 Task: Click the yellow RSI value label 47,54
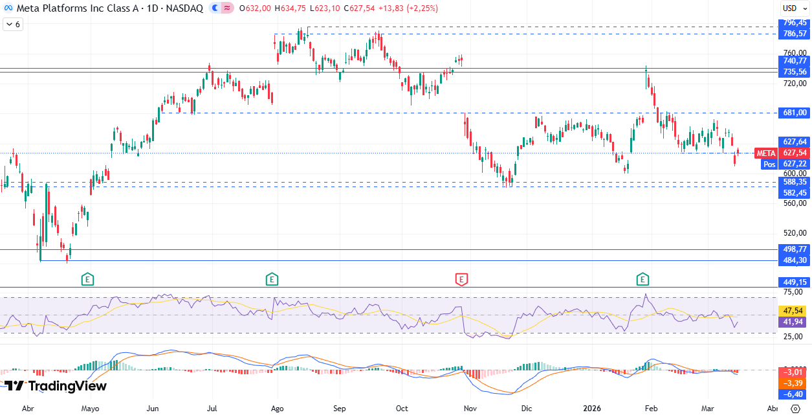point(794,311)
